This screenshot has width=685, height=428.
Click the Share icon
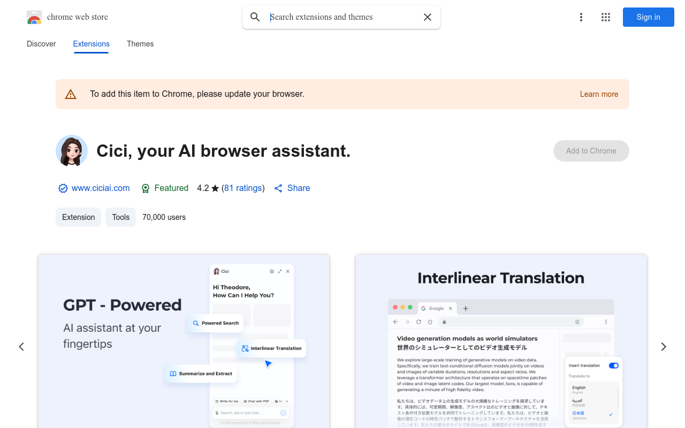278,188
